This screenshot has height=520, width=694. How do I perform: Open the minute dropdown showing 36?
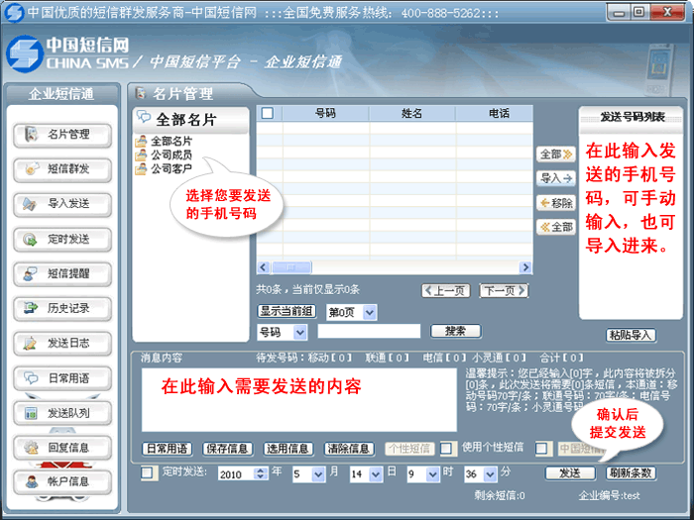click(491, 474)
